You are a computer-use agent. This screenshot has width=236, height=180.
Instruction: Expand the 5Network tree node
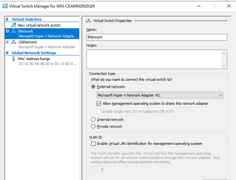pyautogui.click(x=7, y=31)
